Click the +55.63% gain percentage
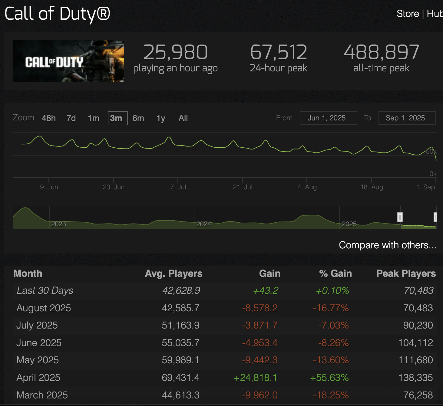443x406 pixels. [x=329, y=378]
